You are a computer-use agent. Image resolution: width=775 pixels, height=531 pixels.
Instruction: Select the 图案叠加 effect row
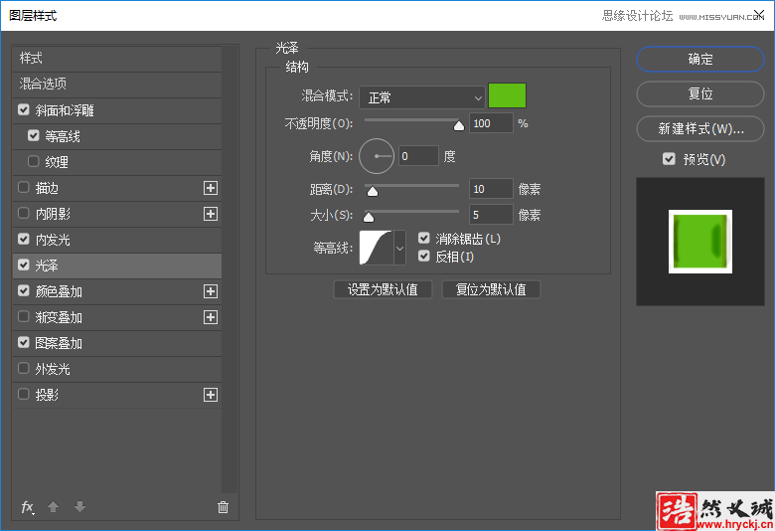pyautogui.click(x=116, y=343)
